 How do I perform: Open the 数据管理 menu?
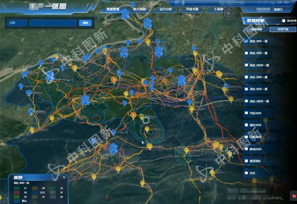(113, 9)
